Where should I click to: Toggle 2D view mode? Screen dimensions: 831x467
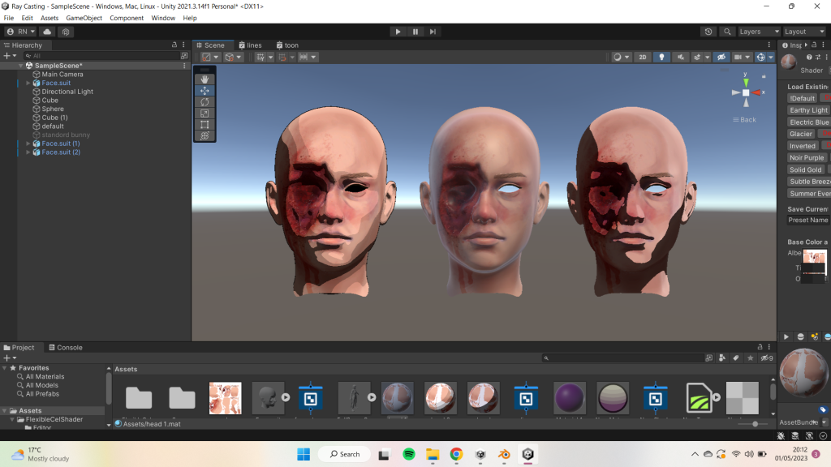[x=643, y=58]
